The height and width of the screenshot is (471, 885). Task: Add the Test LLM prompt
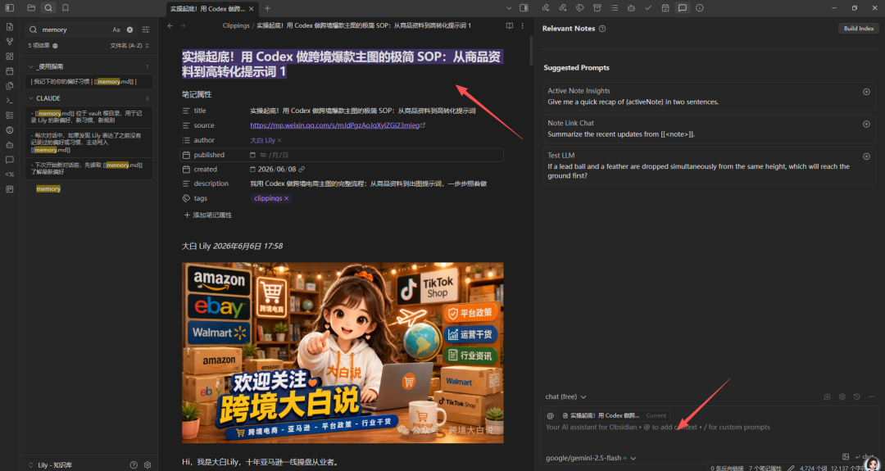point(866,156)
